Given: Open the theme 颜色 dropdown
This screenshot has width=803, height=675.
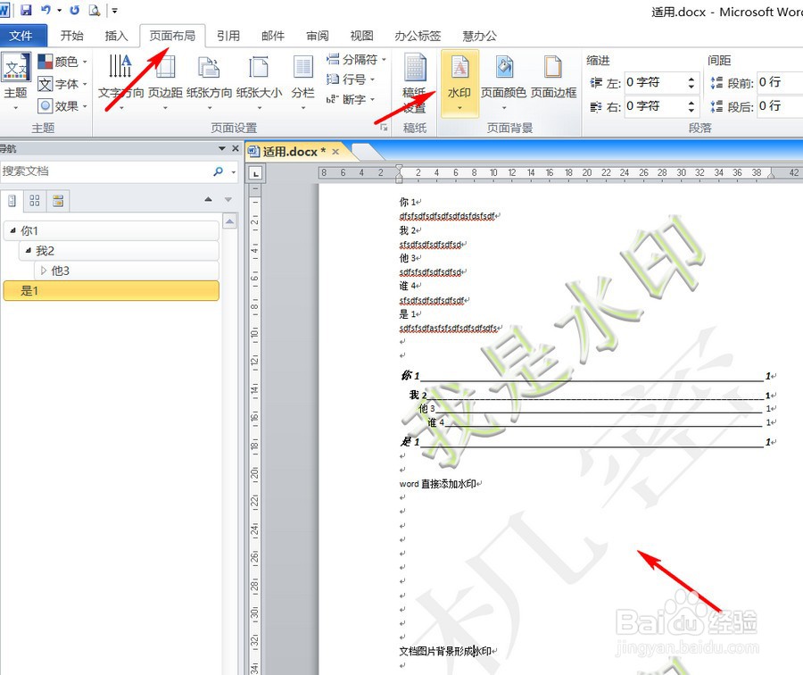Looking at the screenshot, I should coord(62,62).
